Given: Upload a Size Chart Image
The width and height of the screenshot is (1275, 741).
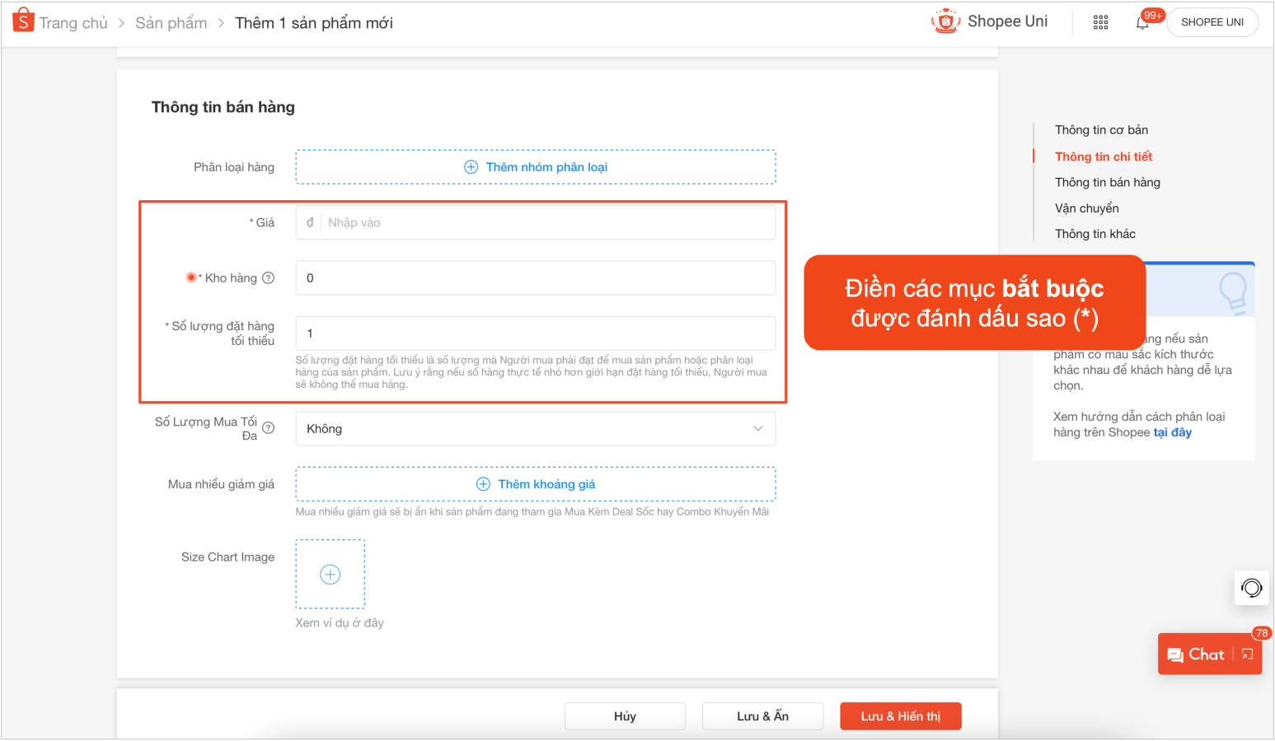Looking at the screenshot, I should tap(330, 574).
